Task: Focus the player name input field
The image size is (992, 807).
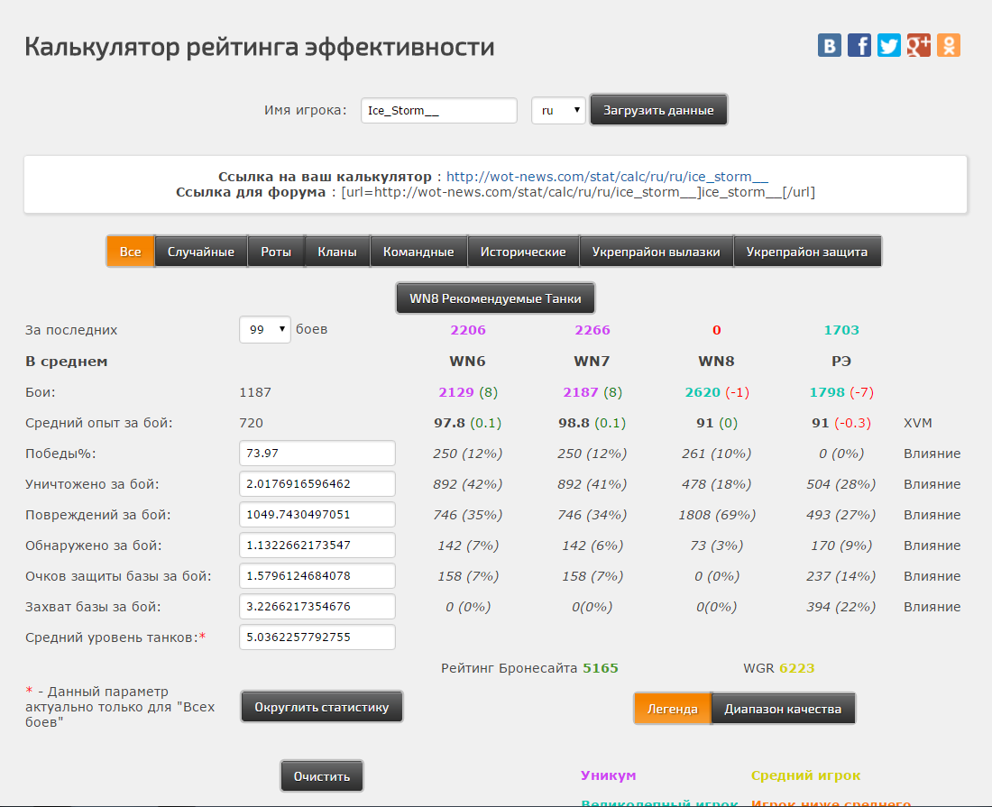Action: (x=438, y=111)
